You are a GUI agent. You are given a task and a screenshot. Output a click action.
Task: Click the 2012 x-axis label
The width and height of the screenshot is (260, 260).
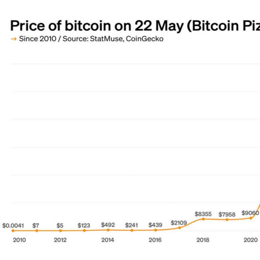(x=60, y=240)
